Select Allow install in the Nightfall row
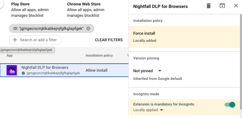This screenshot has width=242, height=118. click(96, 70)
